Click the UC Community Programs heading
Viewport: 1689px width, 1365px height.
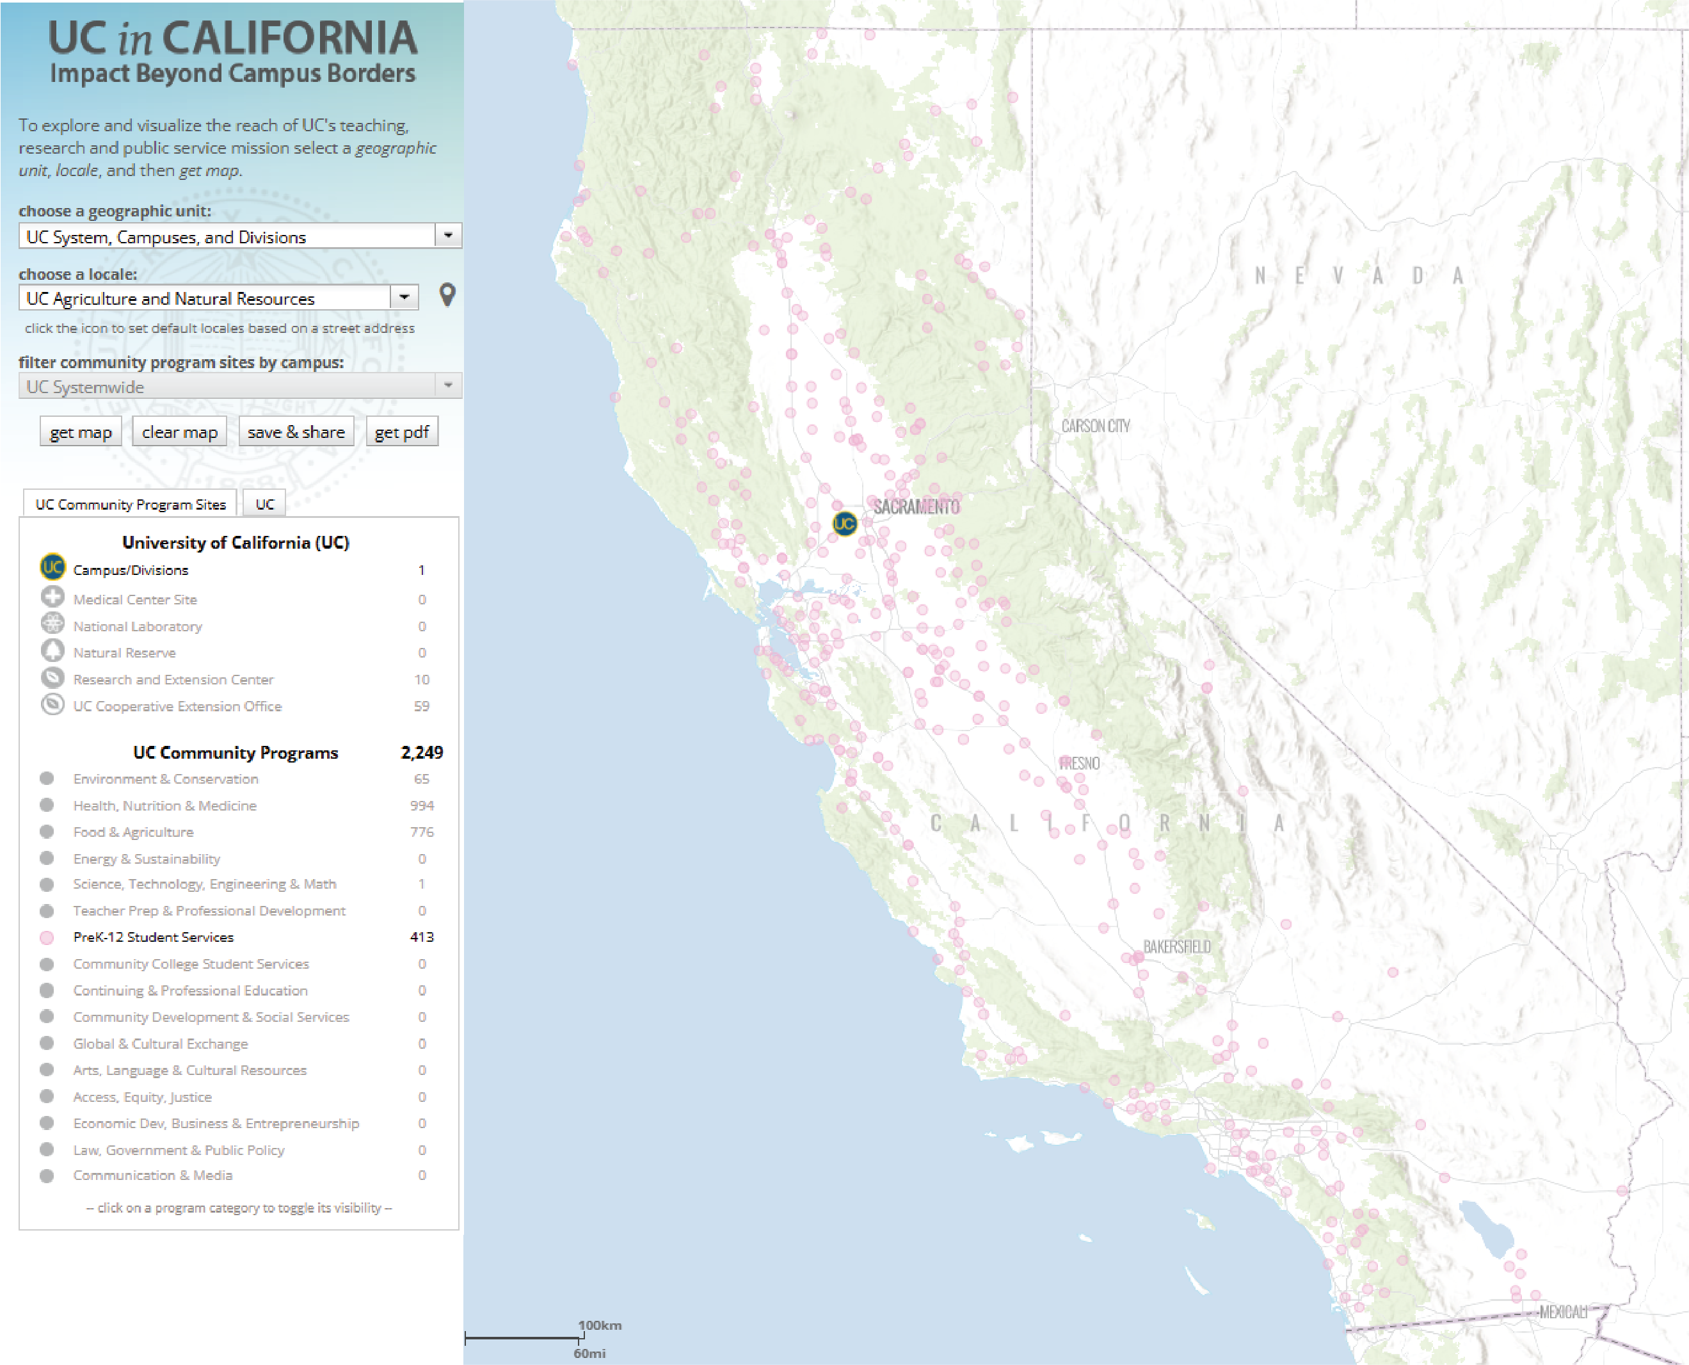coord(236,752)
